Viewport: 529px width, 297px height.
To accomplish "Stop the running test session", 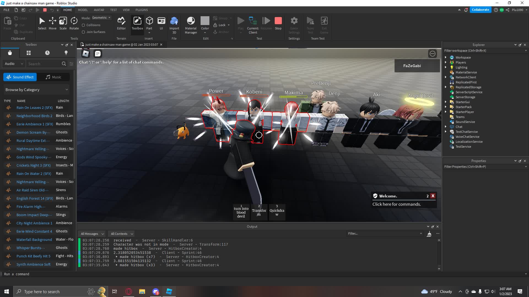I will pyautogui.click(x=278, y=23).
